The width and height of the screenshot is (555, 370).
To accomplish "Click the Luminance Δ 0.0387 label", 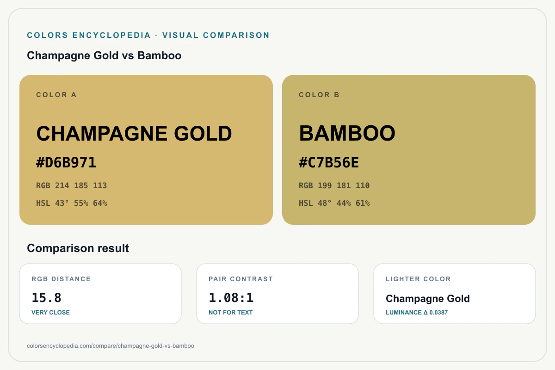I will click(417, 313).
